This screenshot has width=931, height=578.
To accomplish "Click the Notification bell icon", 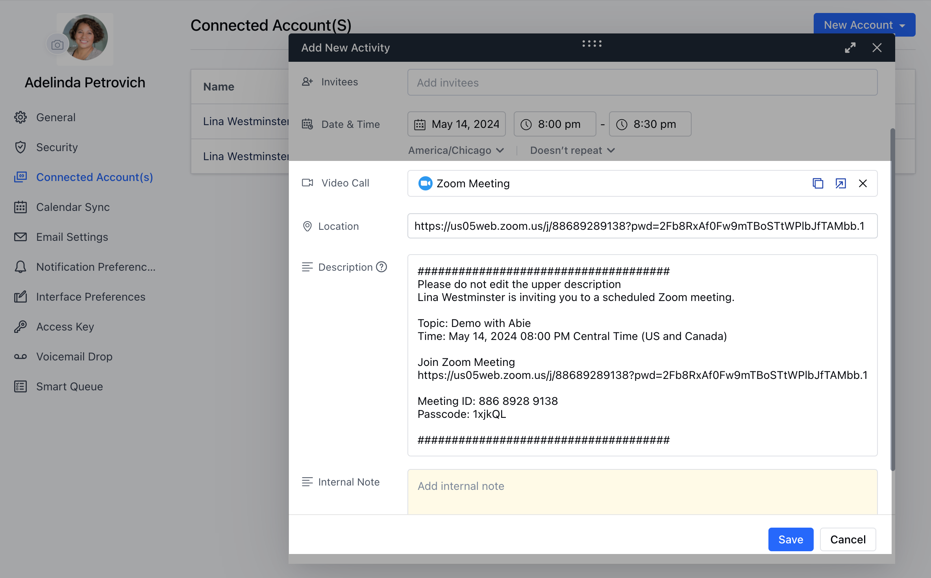I will [20, 267].
